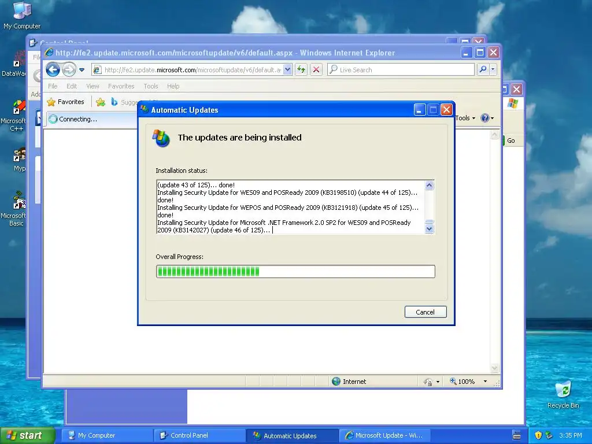Click the Bing Suggested Sites icon
This screenshot has height=444, width=592.
[x=114, y=102]
